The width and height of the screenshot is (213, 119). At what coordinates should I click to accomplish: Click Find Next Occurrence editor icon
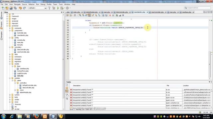tap(86, 15)
